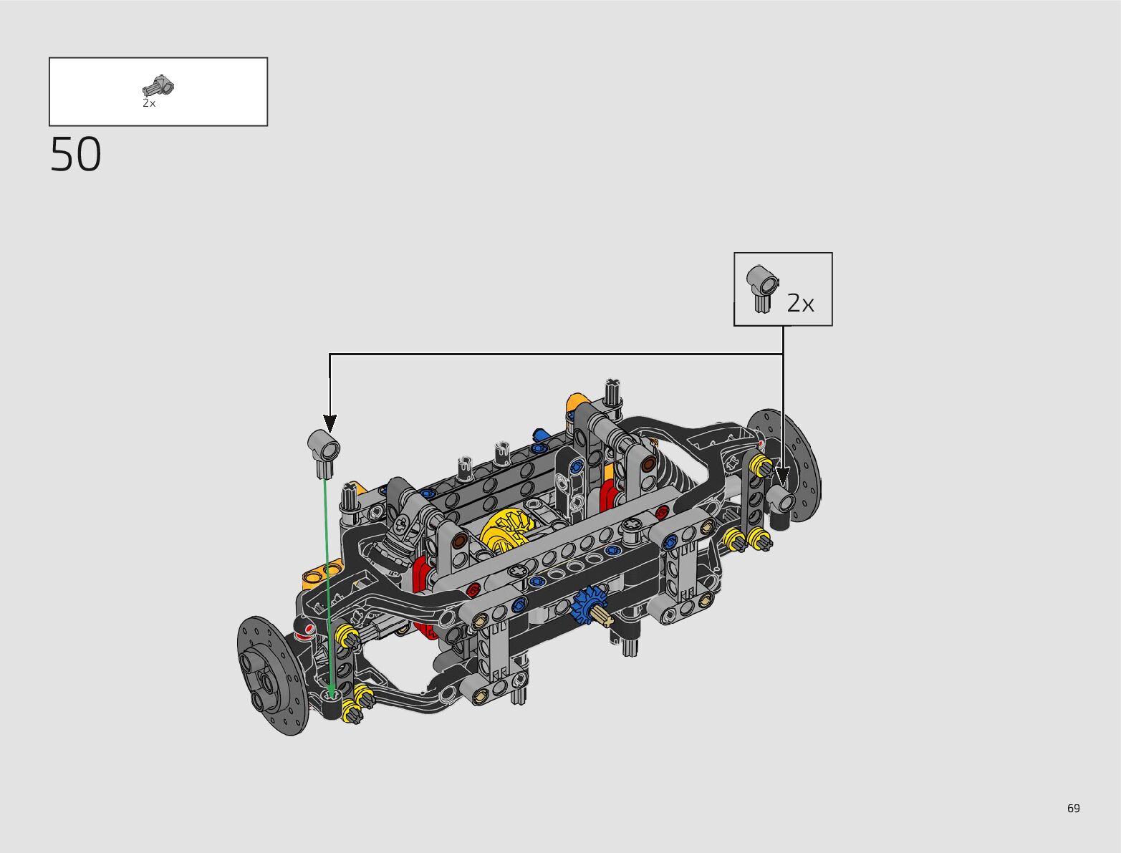This screenshot has width=1121, height=853.
Task: Click the blue gear on the front beam
Action: (x=587, y=603)
